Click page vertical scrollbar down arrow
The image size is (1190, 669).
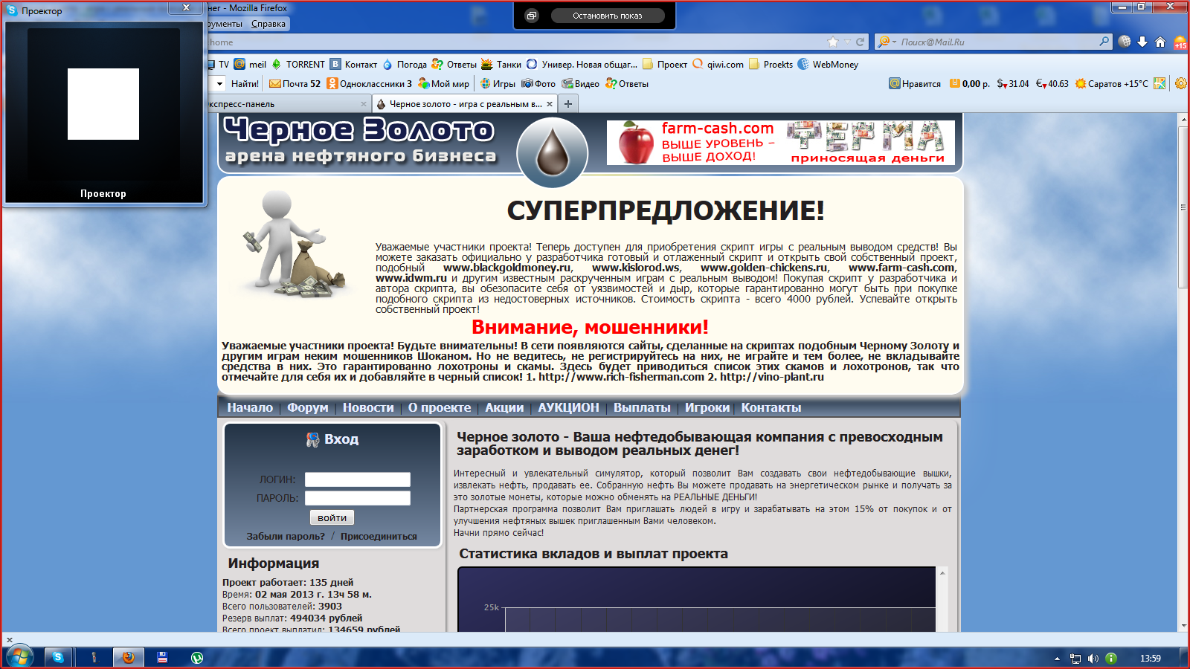coord(1183,625)
